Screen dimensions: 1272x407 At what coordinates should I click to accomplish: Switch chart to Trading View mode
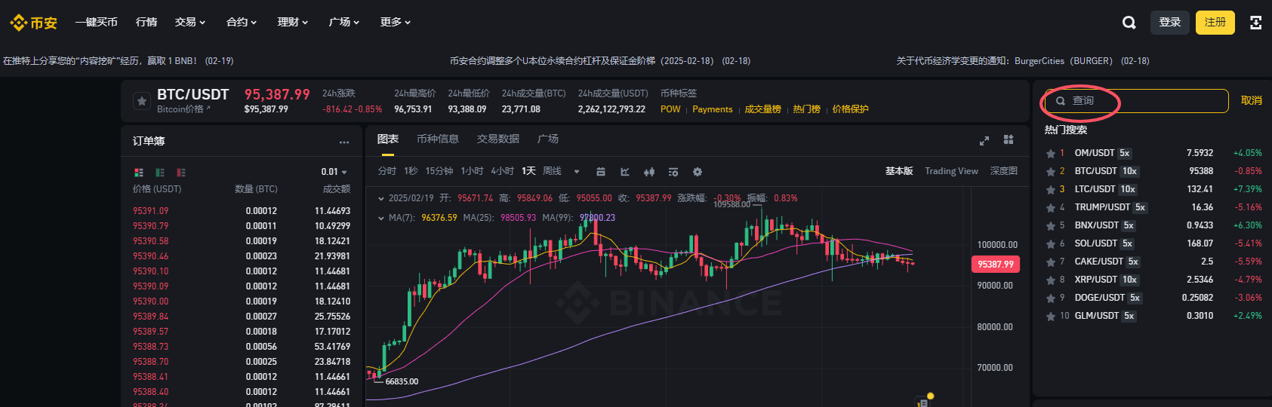coord(951,172)
